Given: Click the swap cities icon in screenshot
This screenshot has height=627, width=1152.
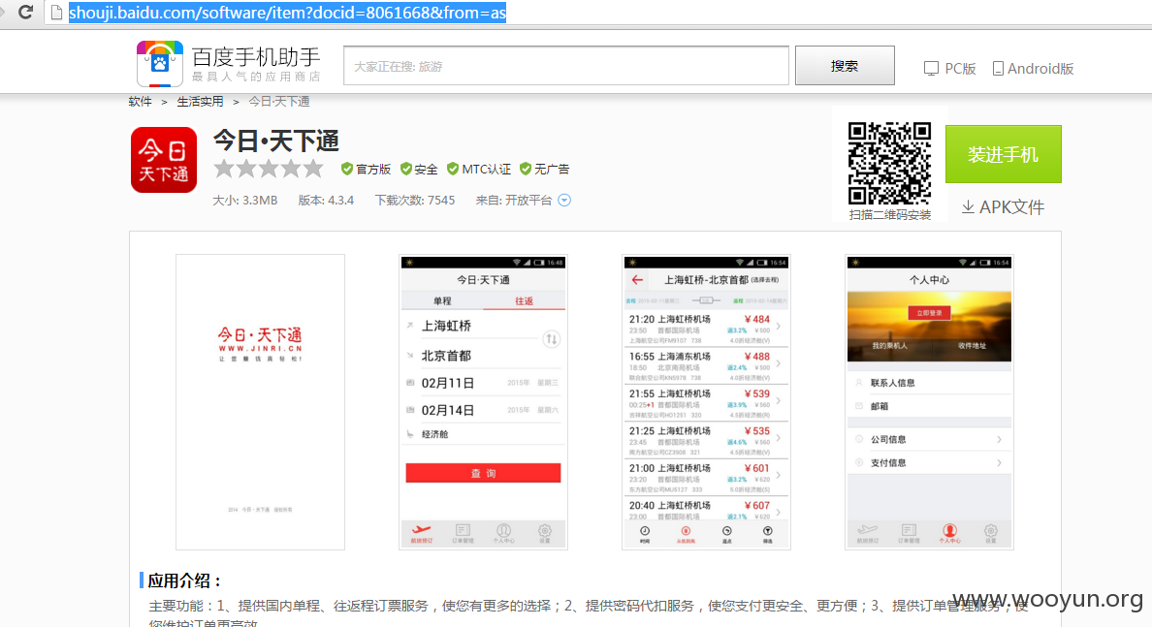Looking at the screenshot, I should 551,338.
